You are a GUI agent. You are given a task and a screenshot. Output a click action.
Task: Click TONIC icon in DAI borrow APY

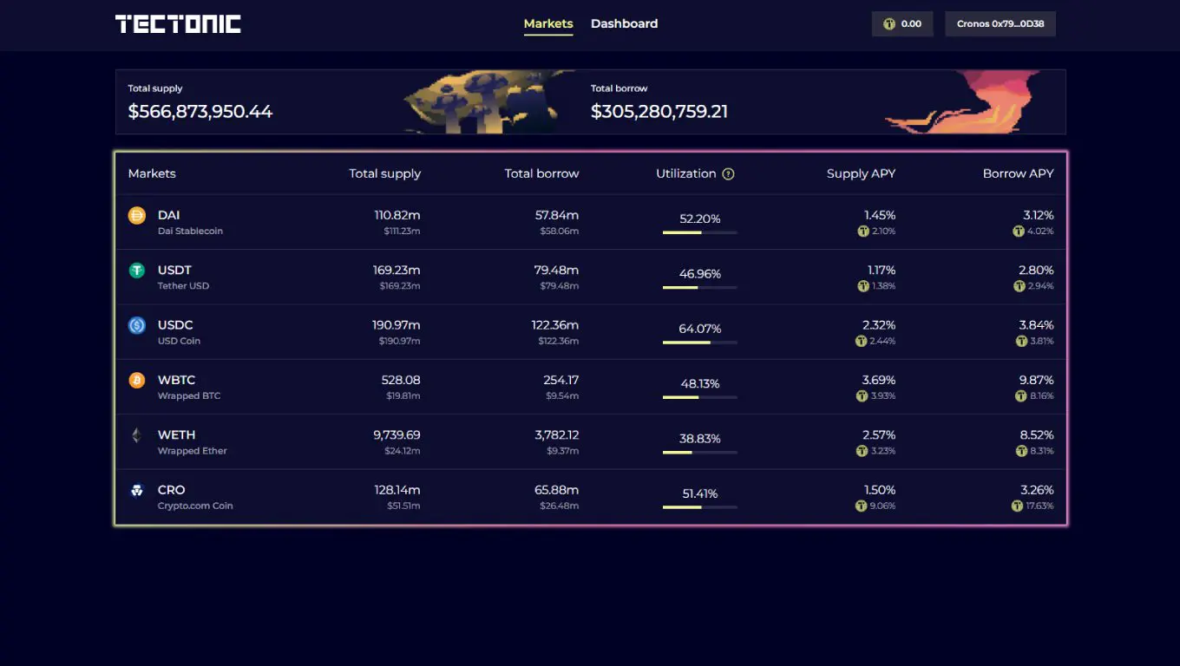tap(1019, 232)
